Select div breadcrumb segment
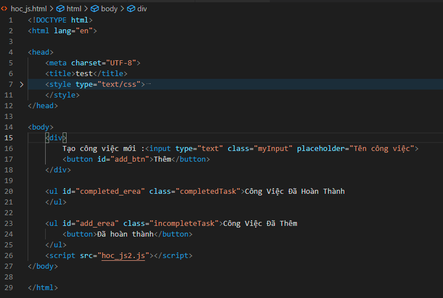This screenshot has width=443, height=298. pos(142,9)
